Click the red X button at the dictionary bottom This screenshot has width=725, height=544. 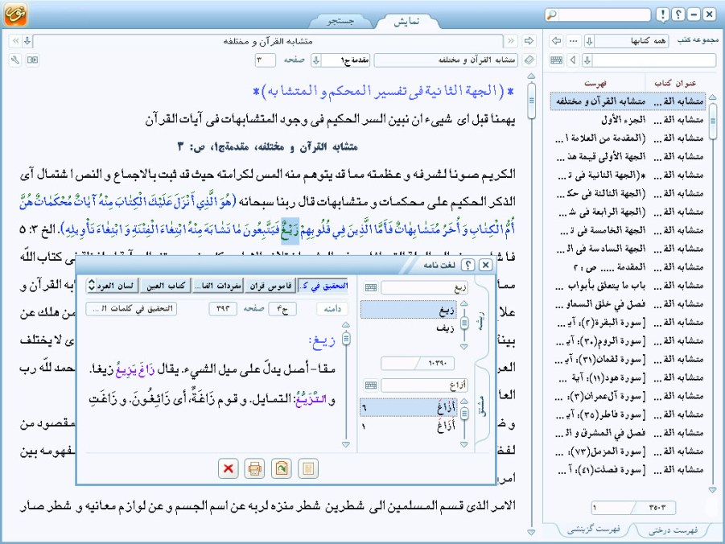tap(228, 468)
